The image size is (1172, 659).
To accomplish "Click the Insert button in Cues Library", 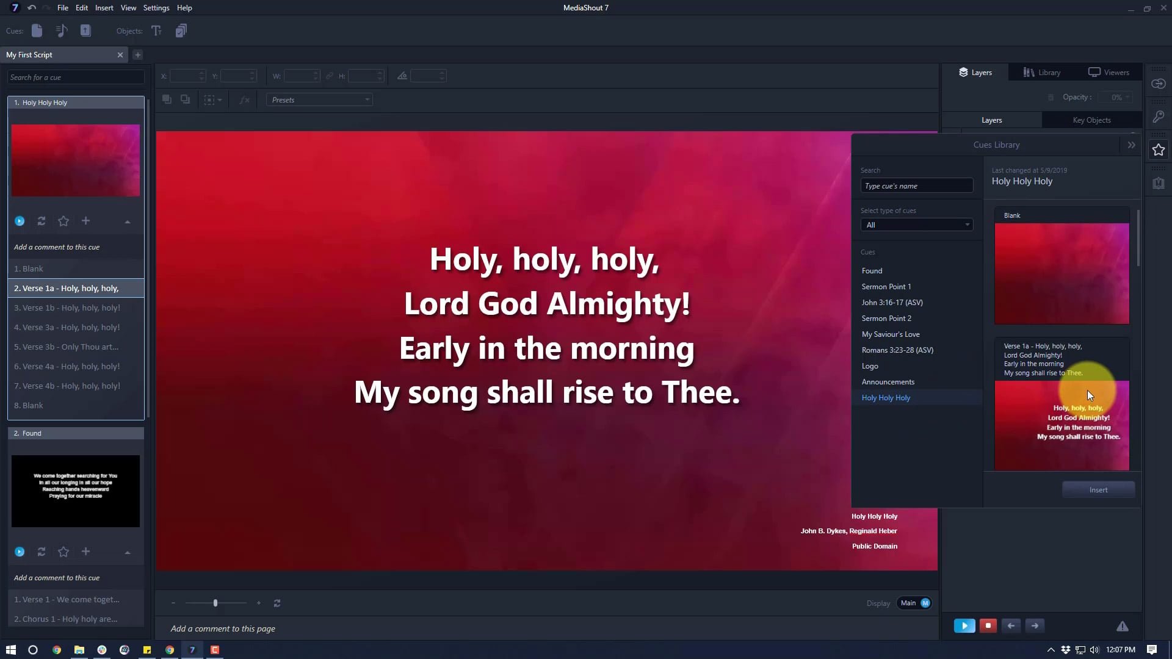I will [x=1098, y=490].
